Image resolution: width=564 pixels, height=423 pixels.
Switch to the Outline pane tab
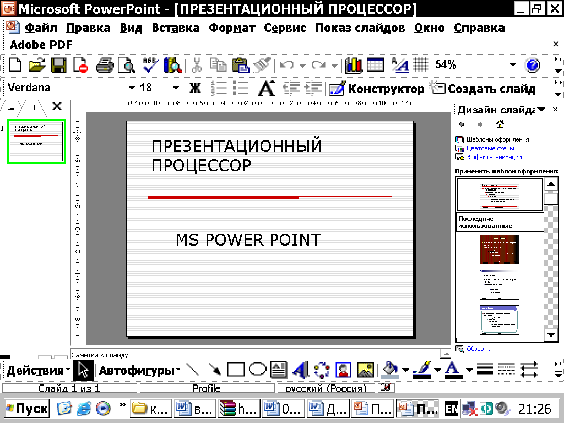coord(12,107)
